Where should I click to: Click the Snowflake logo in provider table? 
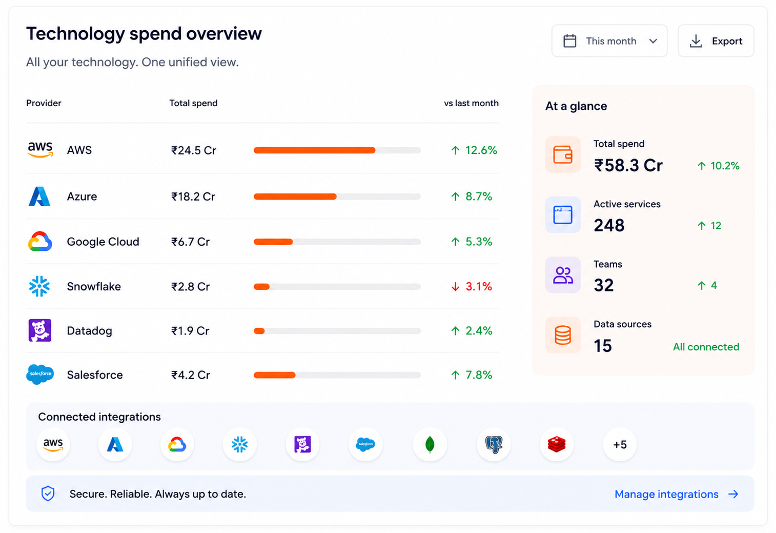click(39, 286)
